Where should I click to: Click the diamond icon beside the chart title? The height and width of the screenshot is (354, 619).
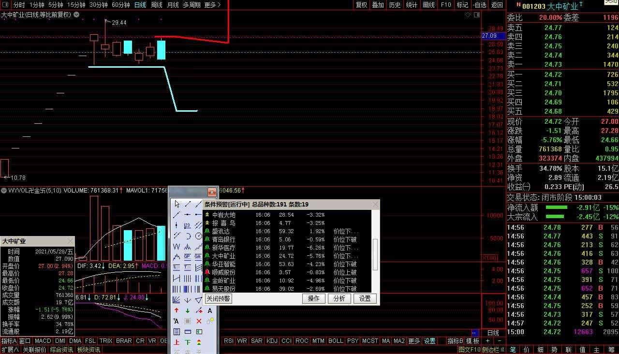(468, 15)
